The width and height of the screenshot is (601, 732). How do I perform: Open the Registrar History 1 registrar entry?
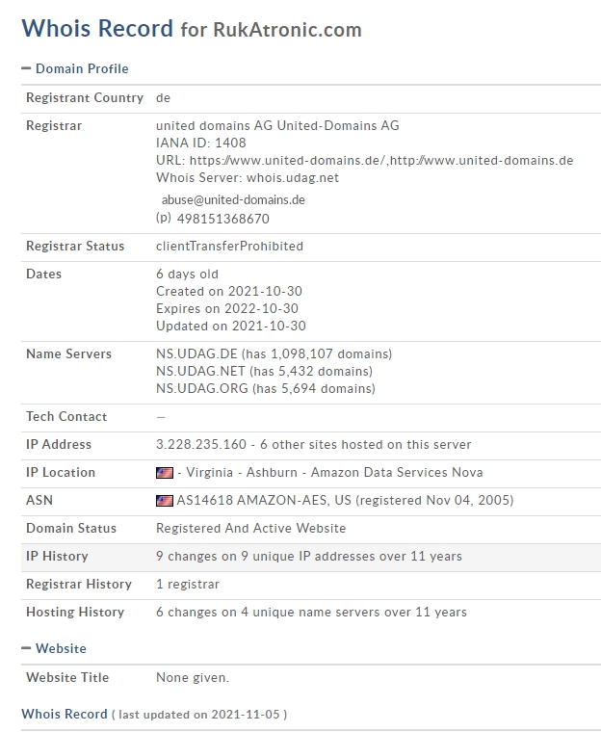tap(188, 585)
